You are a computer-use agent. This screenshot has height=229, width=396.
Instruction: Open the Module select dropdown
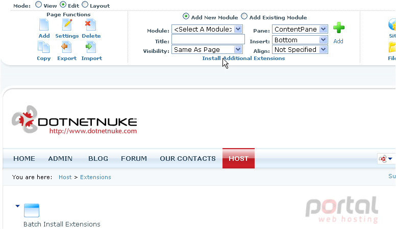(x=207, y=29)
